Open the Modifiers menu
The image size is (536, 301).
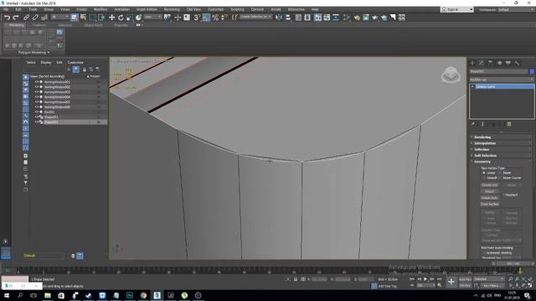tap(100, 9)
